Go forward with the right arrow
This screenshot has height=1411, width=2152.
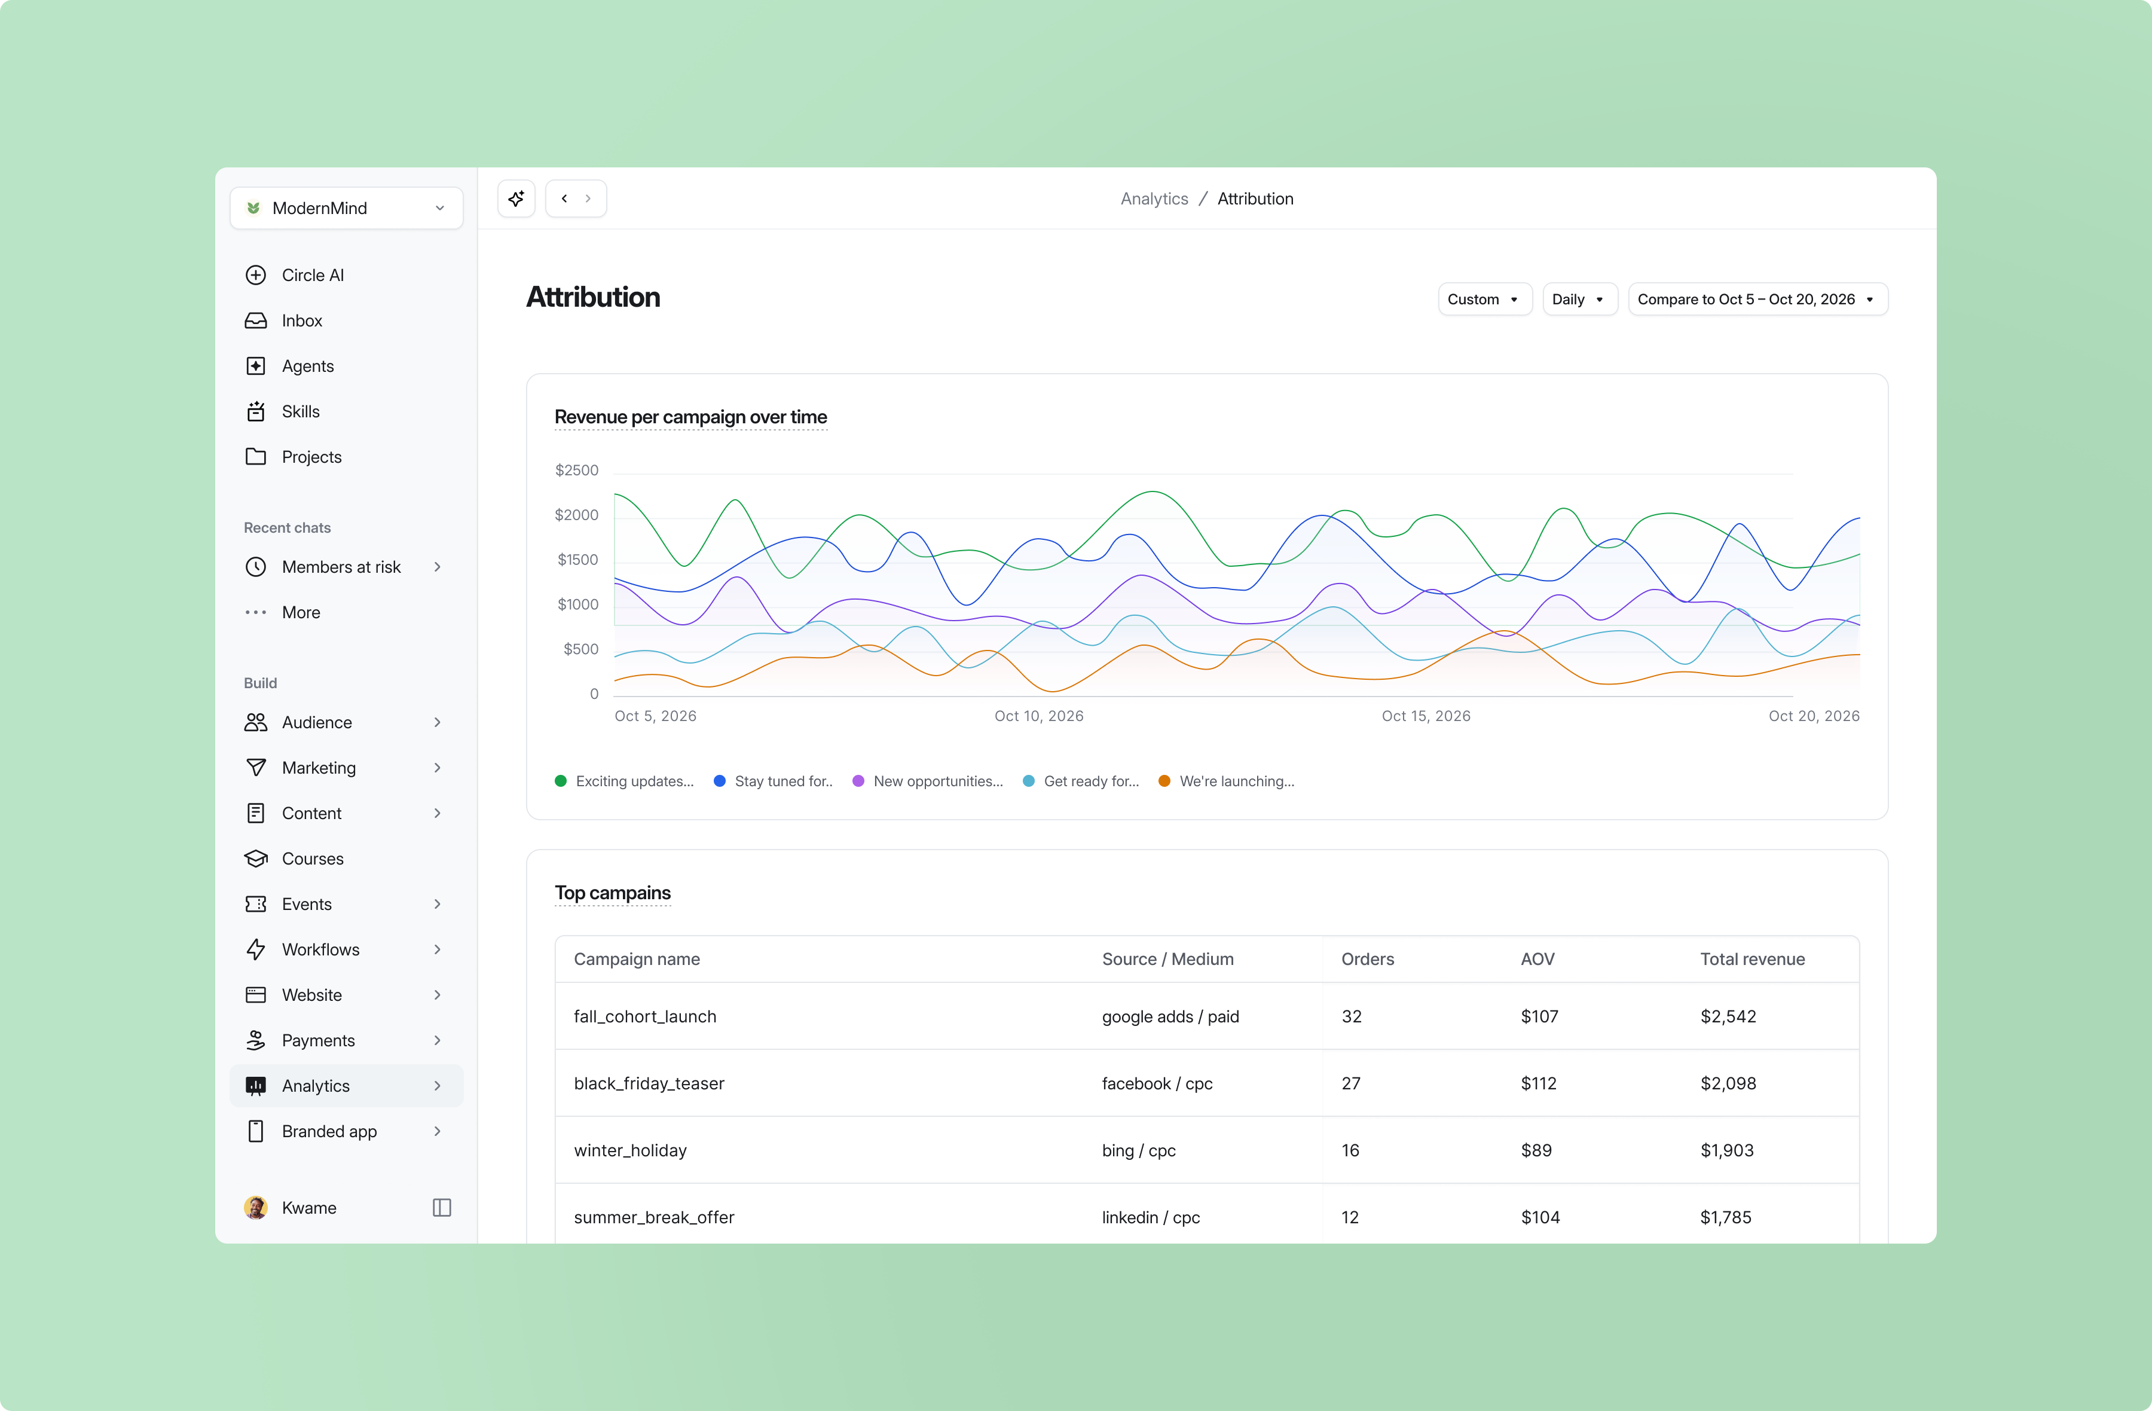[x=588, y=198]
